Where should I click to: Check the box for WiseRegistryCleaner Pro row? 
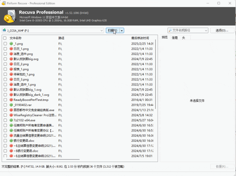5,115
